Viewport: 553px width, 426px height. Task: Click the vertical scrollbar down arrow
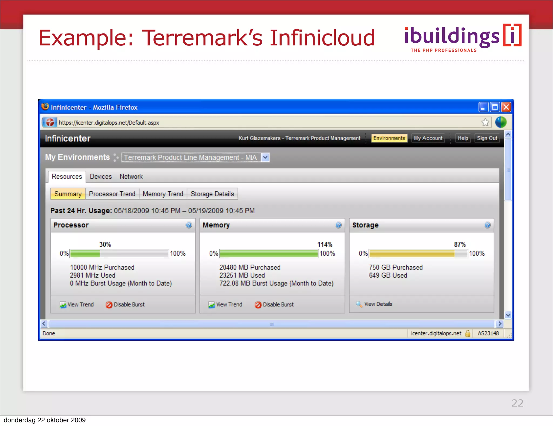pyautogui.click(x=508, y=315)
